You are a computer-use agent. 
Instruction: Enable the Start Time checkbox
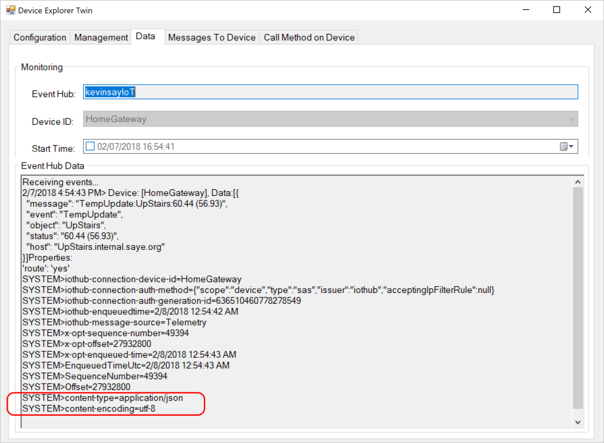click(x=90, y=146)
